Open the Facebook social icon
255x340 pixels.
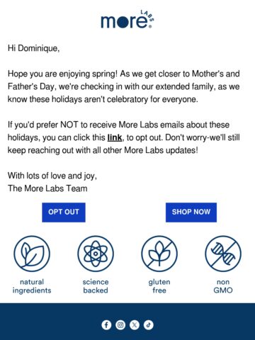pyautogui.click(x=106, y=325)
